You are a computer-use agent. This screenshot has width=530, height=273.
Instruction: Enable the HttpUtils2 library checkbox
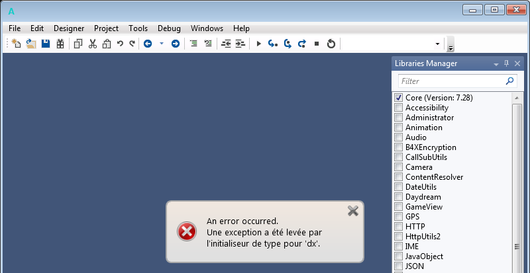[399, 237]
